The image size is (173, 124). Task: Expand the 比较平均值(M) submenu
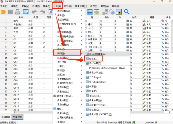point(69,32)
